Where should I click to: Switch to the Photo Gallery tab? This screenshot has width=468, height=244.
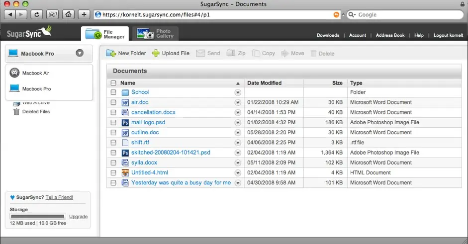click(x=155, y=33)
